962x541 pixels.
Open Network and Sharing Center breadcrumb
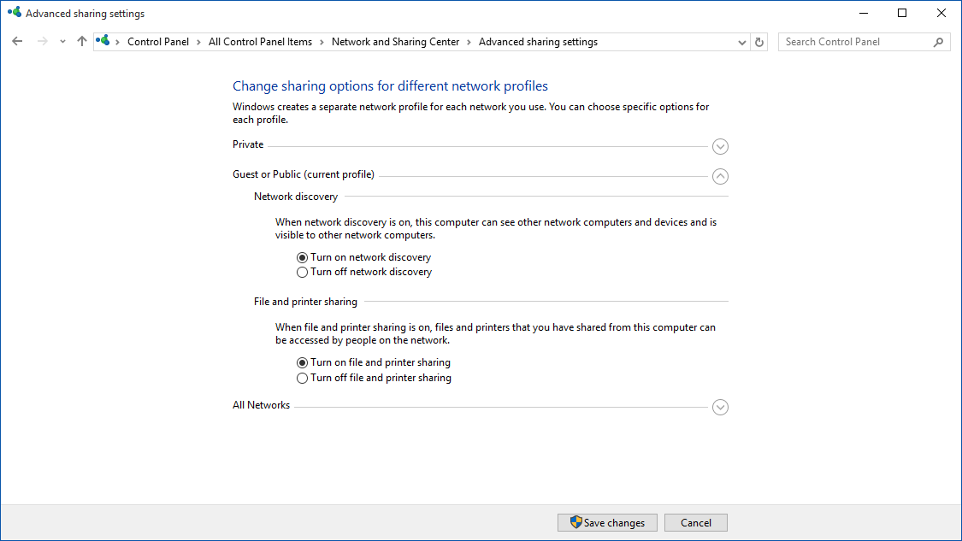pyautogui.click(x=395, y=41)
